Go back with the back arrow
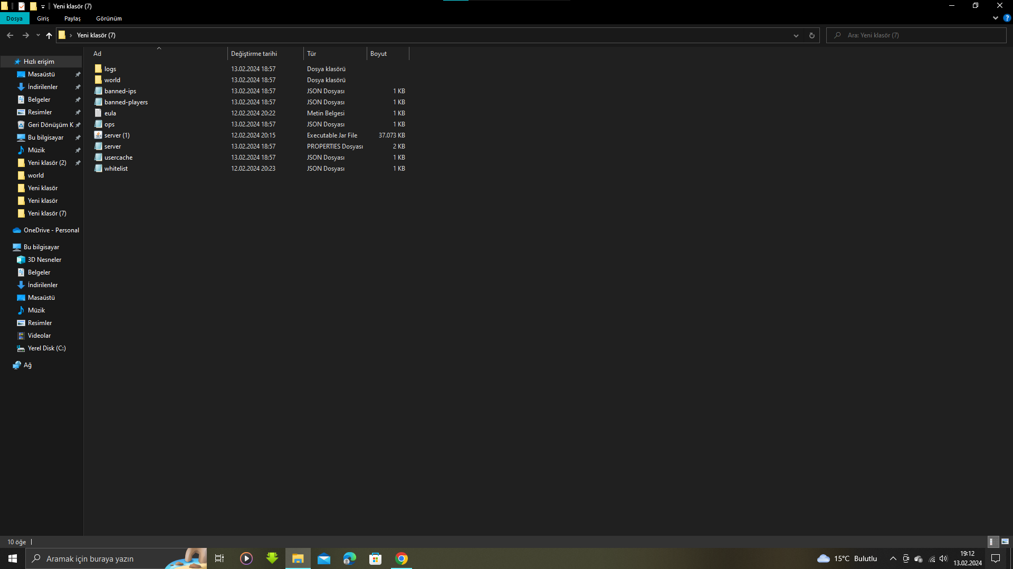 click(10, 35)
